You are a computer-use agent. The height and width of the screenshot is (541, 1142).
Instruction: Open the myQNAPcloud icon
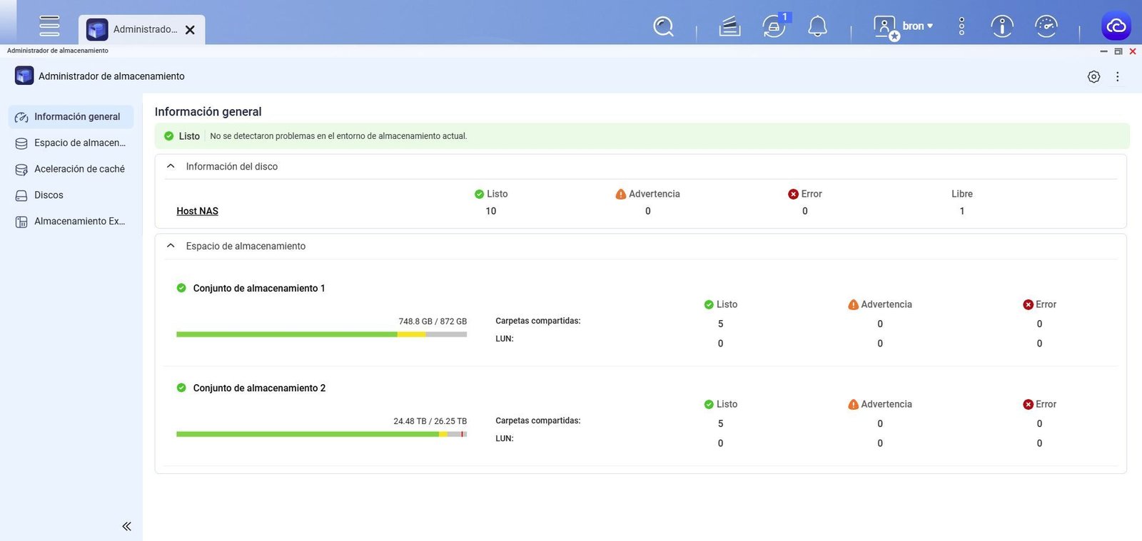(x=1116, y=26)
